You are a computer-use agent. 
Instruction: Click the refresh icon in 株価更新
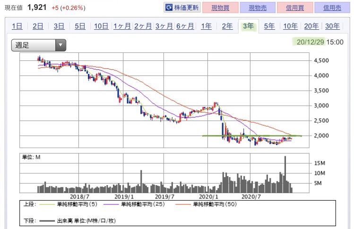[x=169, y=8]
